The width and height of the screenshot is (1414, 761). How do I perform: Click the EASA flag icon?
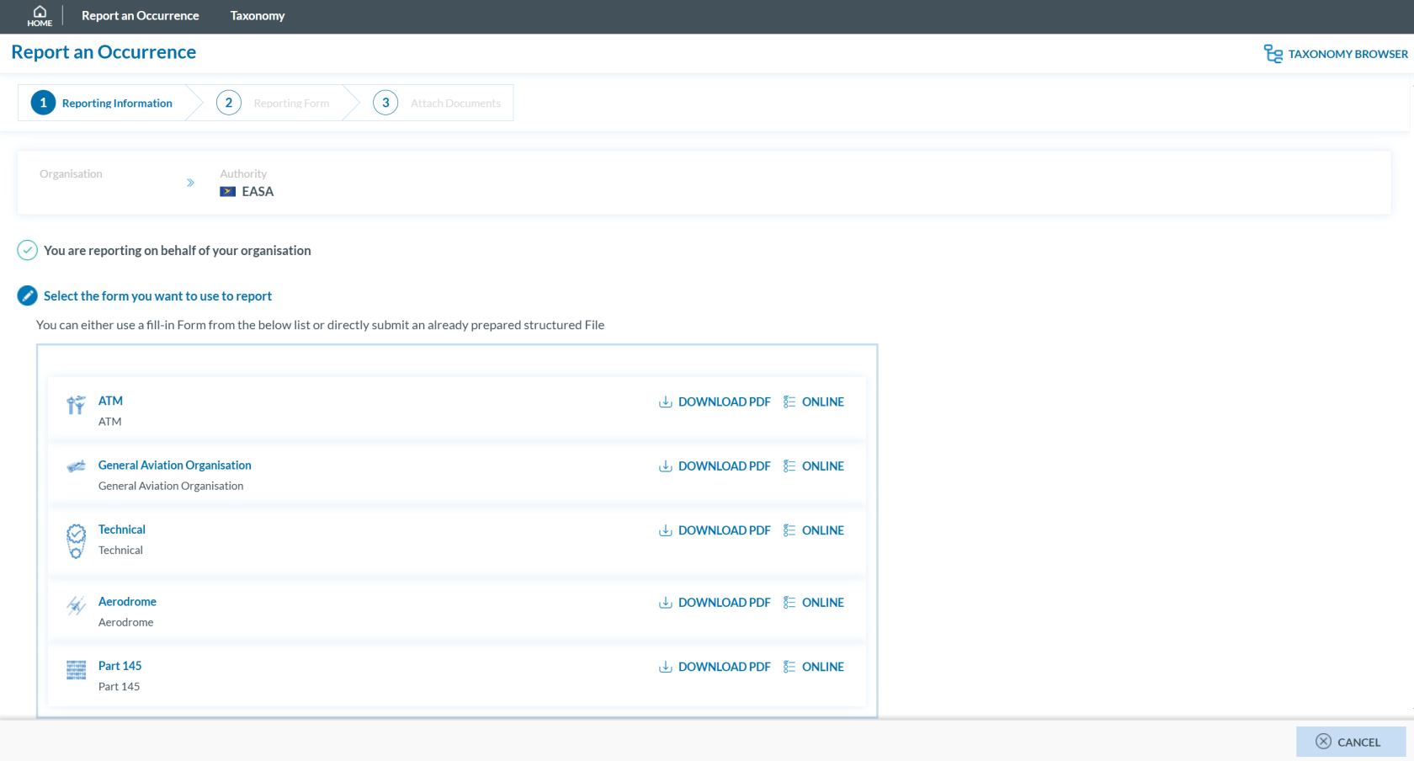coord(227,192)
